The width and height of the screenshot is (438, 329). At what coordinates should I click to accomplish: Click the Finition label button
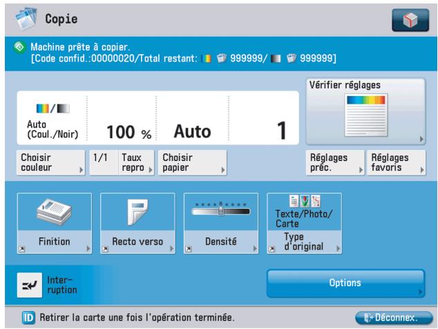[x=54, y=242]
